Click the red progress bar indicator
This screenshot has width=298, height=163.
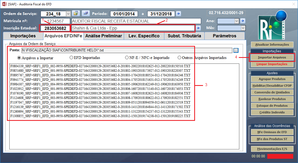(x=280, y=156)
